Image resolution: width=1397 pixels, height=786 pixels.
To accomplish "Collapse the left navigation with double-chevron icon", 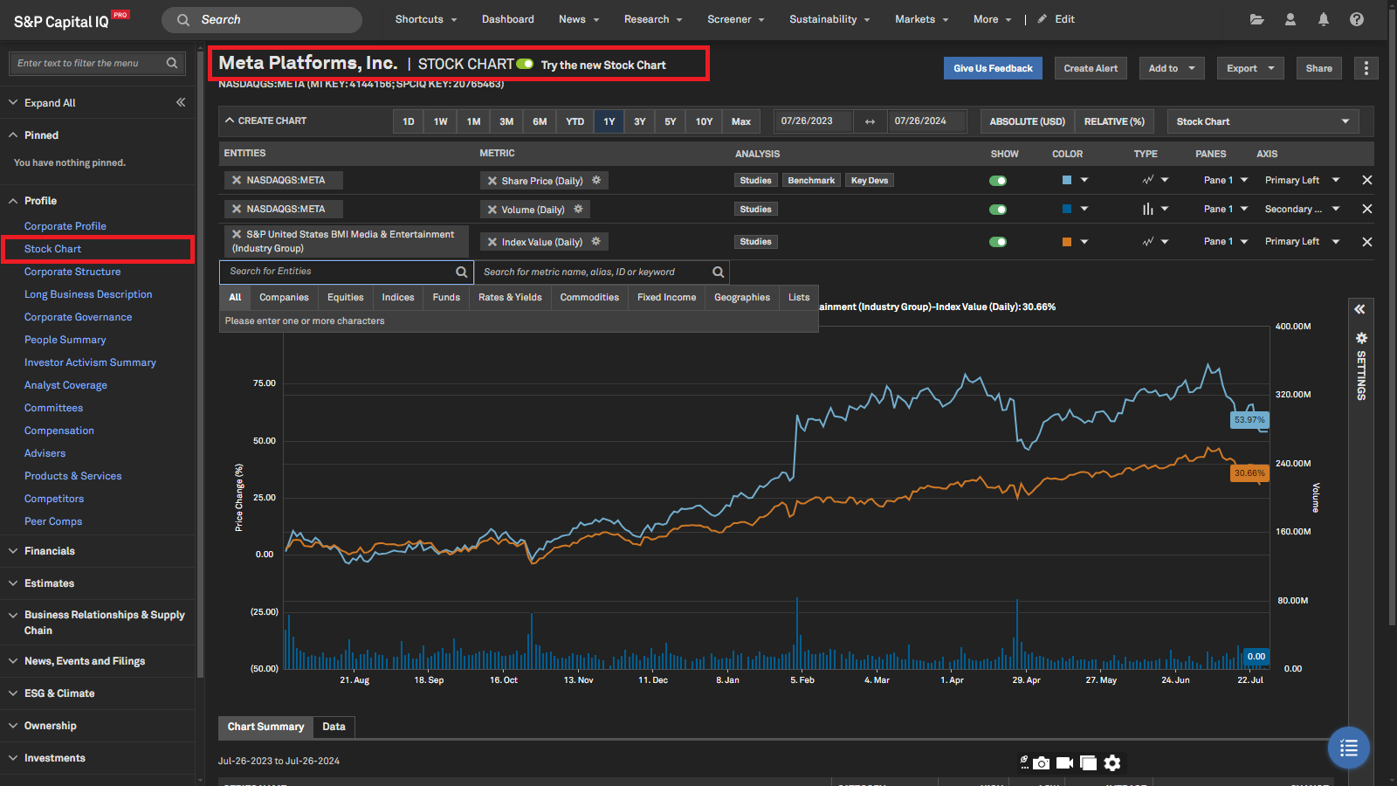I will (x=181, y=102).
